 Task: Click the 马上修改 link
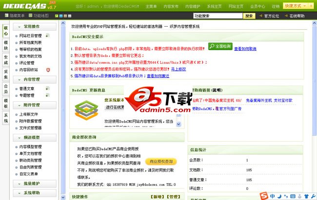click(x=178, y=69)
